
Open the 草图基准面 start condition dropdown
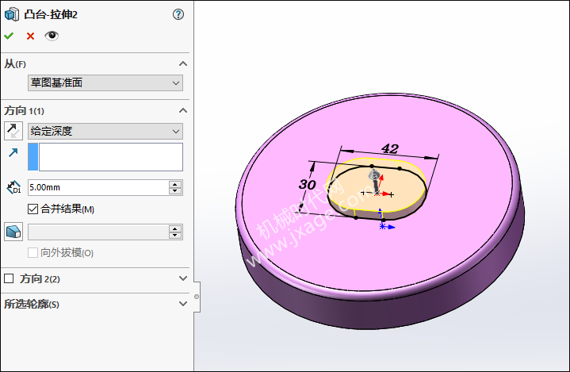[105, 83]
